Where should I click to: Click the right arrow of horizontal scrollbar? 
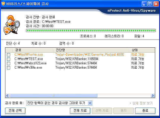point(153,95)
